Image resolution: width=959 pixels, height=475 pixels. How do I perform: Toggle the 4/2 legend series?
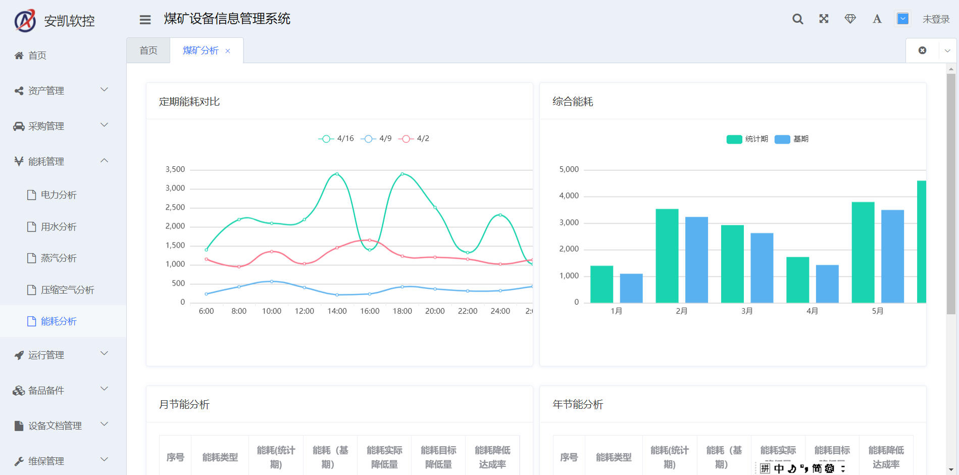[x=414, y=138]
